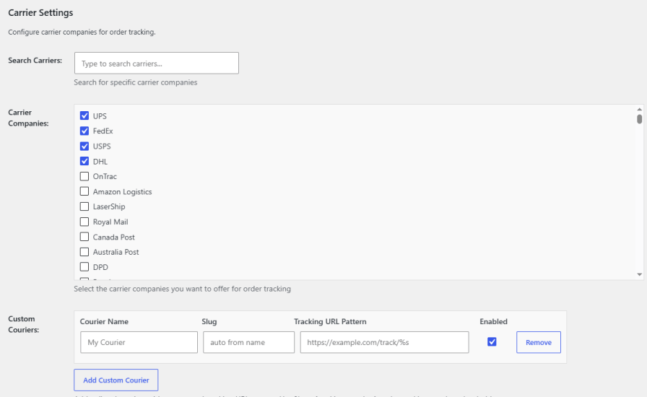
Task: Enable the OnTrac carrier checkbox
Action: point(84,176)
